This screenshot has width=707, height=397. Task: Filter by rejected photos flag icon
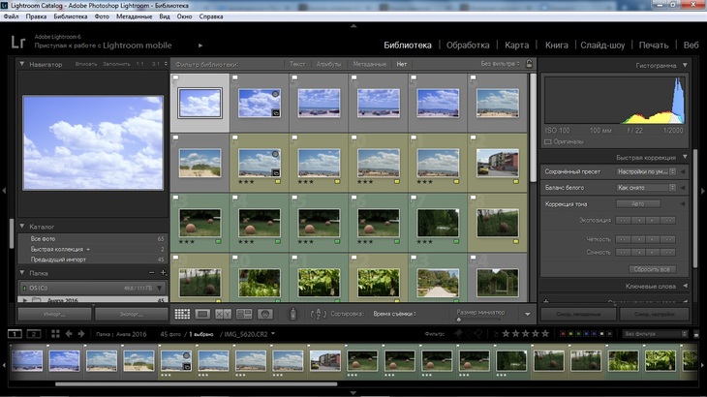478,334
